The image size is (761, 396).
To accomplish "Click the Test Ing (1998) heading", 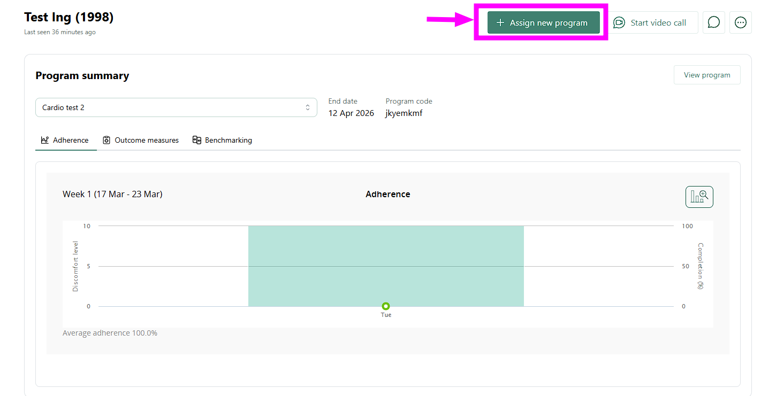I will [69, 17].
